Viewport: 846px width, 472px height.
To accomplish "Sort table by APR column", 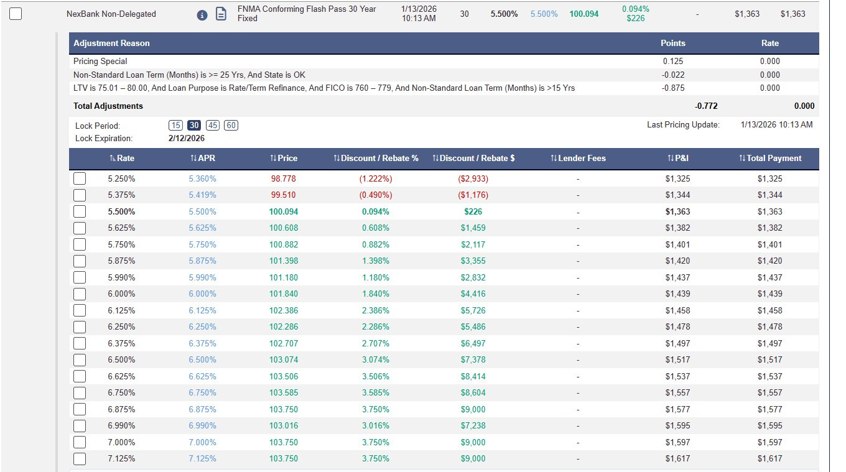I will (x=202, y=158).
